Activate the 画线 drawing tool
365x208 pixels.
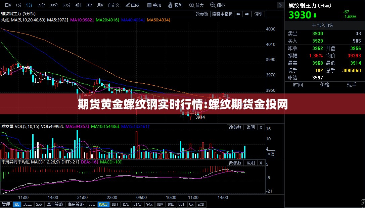point(132,5)
